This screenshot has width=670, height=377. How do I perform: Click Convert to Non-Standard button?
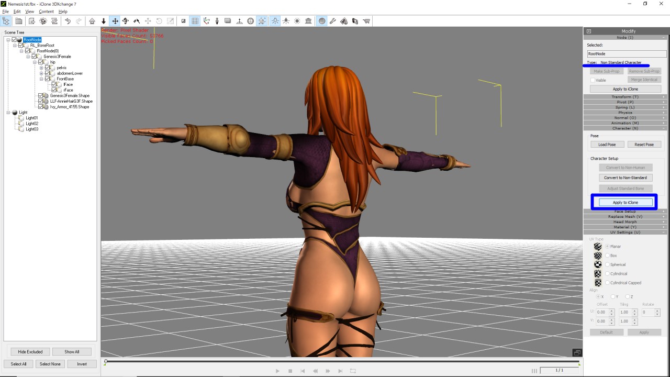(626, 178)
